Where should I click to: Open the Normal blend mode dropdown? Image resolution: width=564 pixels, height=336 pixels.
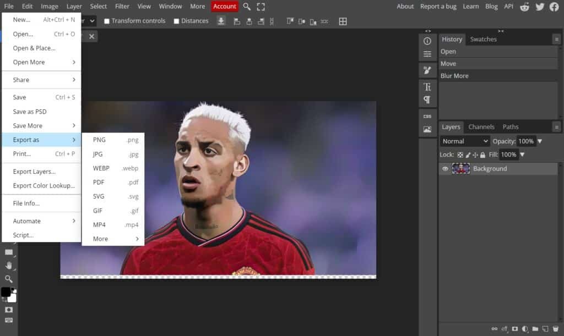(x=464, y=141)
